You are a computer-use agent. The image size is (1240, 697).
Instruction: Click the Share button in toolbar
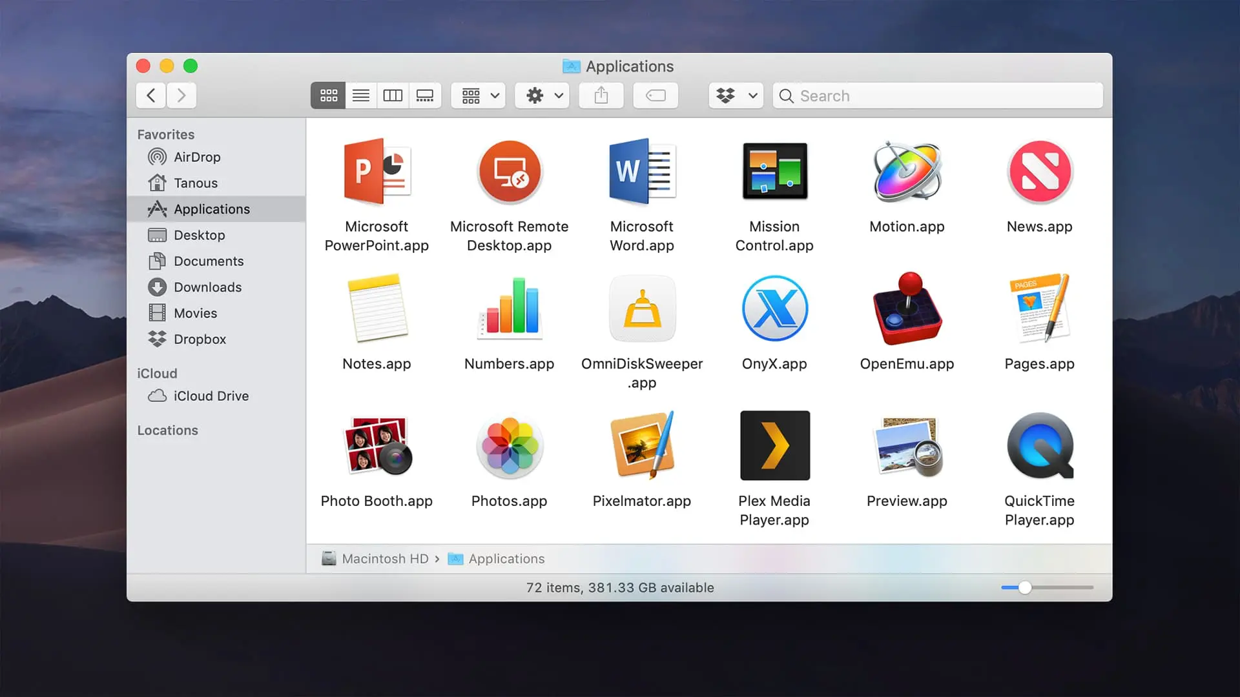(601, 94)
